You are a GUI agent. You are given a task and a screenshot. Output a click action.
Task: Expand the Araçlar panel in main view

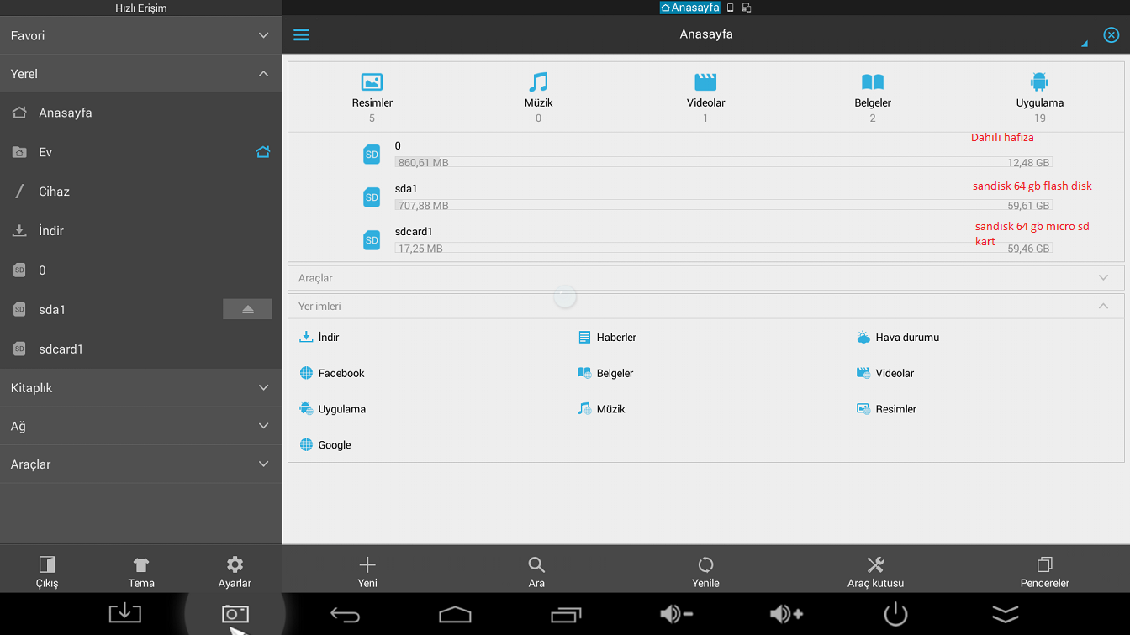pyautogui.click(x=706, y=278)
